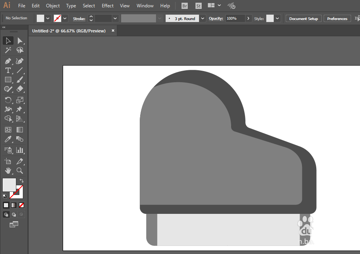Click the Document Setup button
360x254 pixels.
point(303,19)
